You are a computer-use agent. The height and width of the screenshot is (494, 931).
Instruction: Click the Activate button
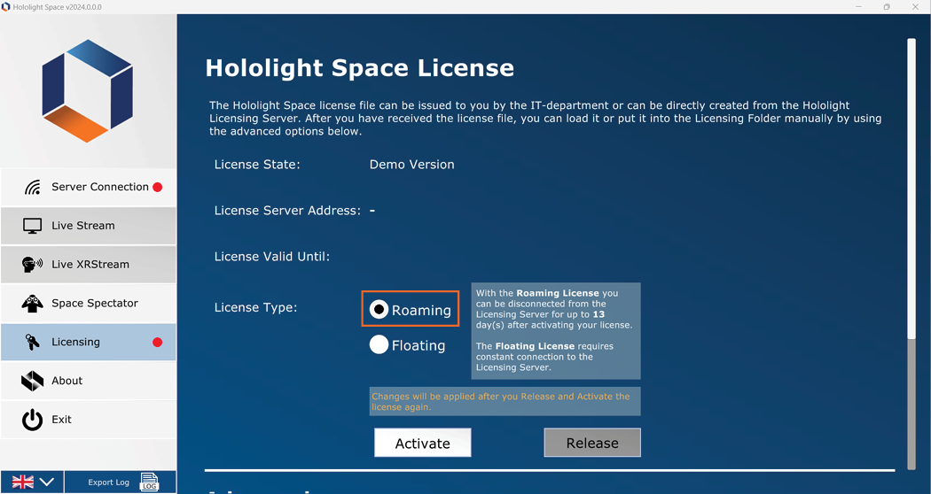point(423,443)
